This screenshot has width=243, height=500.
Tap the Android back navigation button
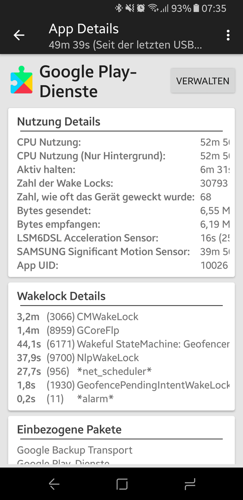pyautogui.click(x=54, y=484)
